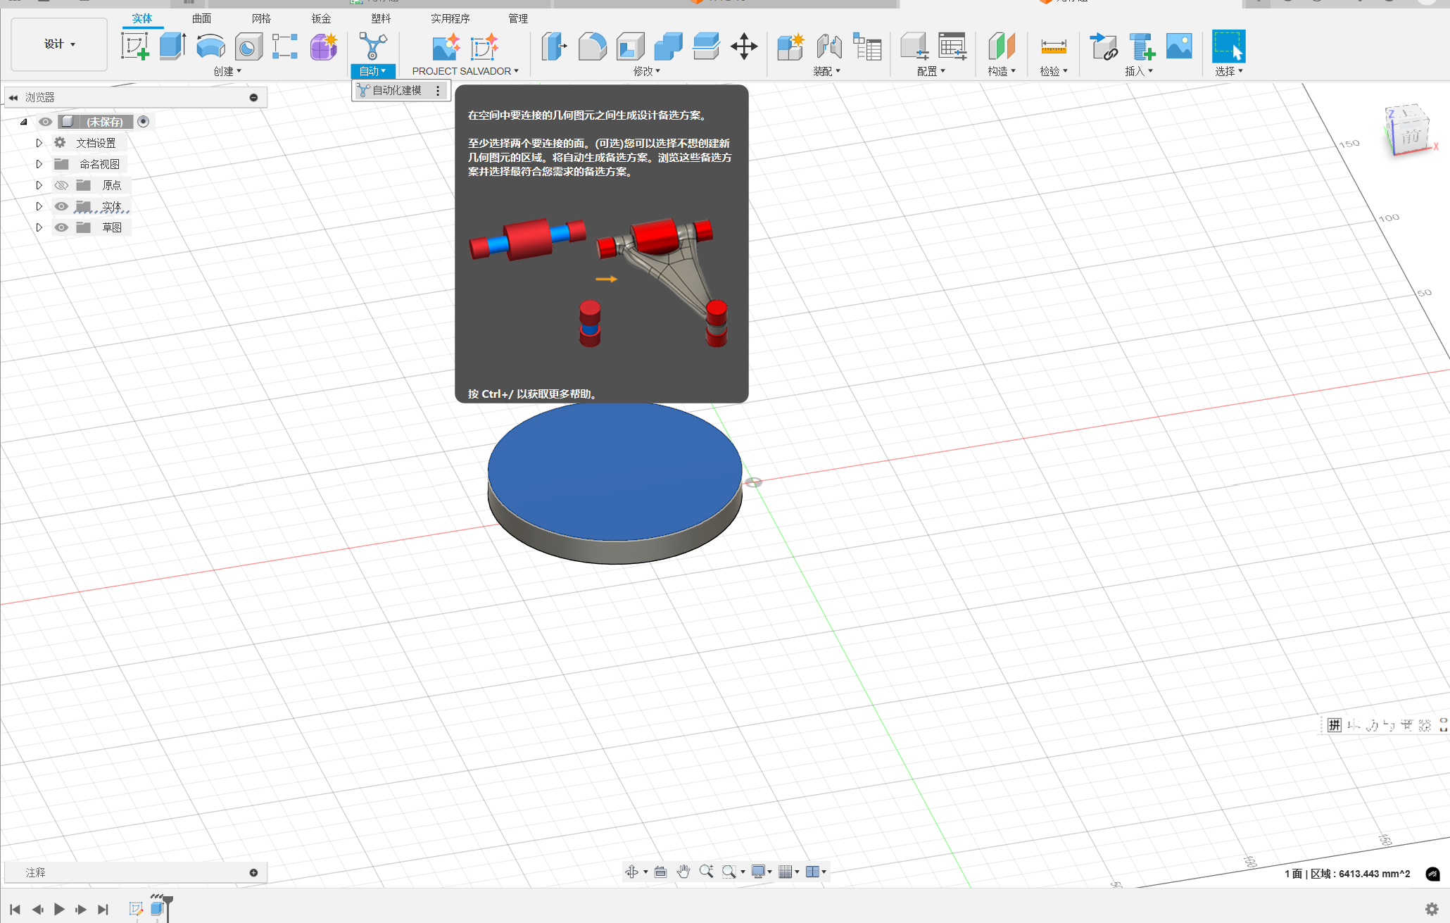Switch to the Utilities tab
Image resolution: width=1450 pixels, height=923 pixels.
pyautogui.click(x=450, y=18)
